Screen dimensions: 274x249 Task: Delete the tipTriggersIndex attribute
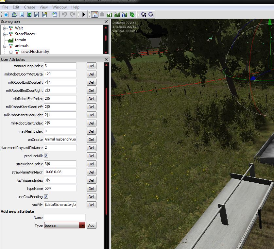click(91, 180)
